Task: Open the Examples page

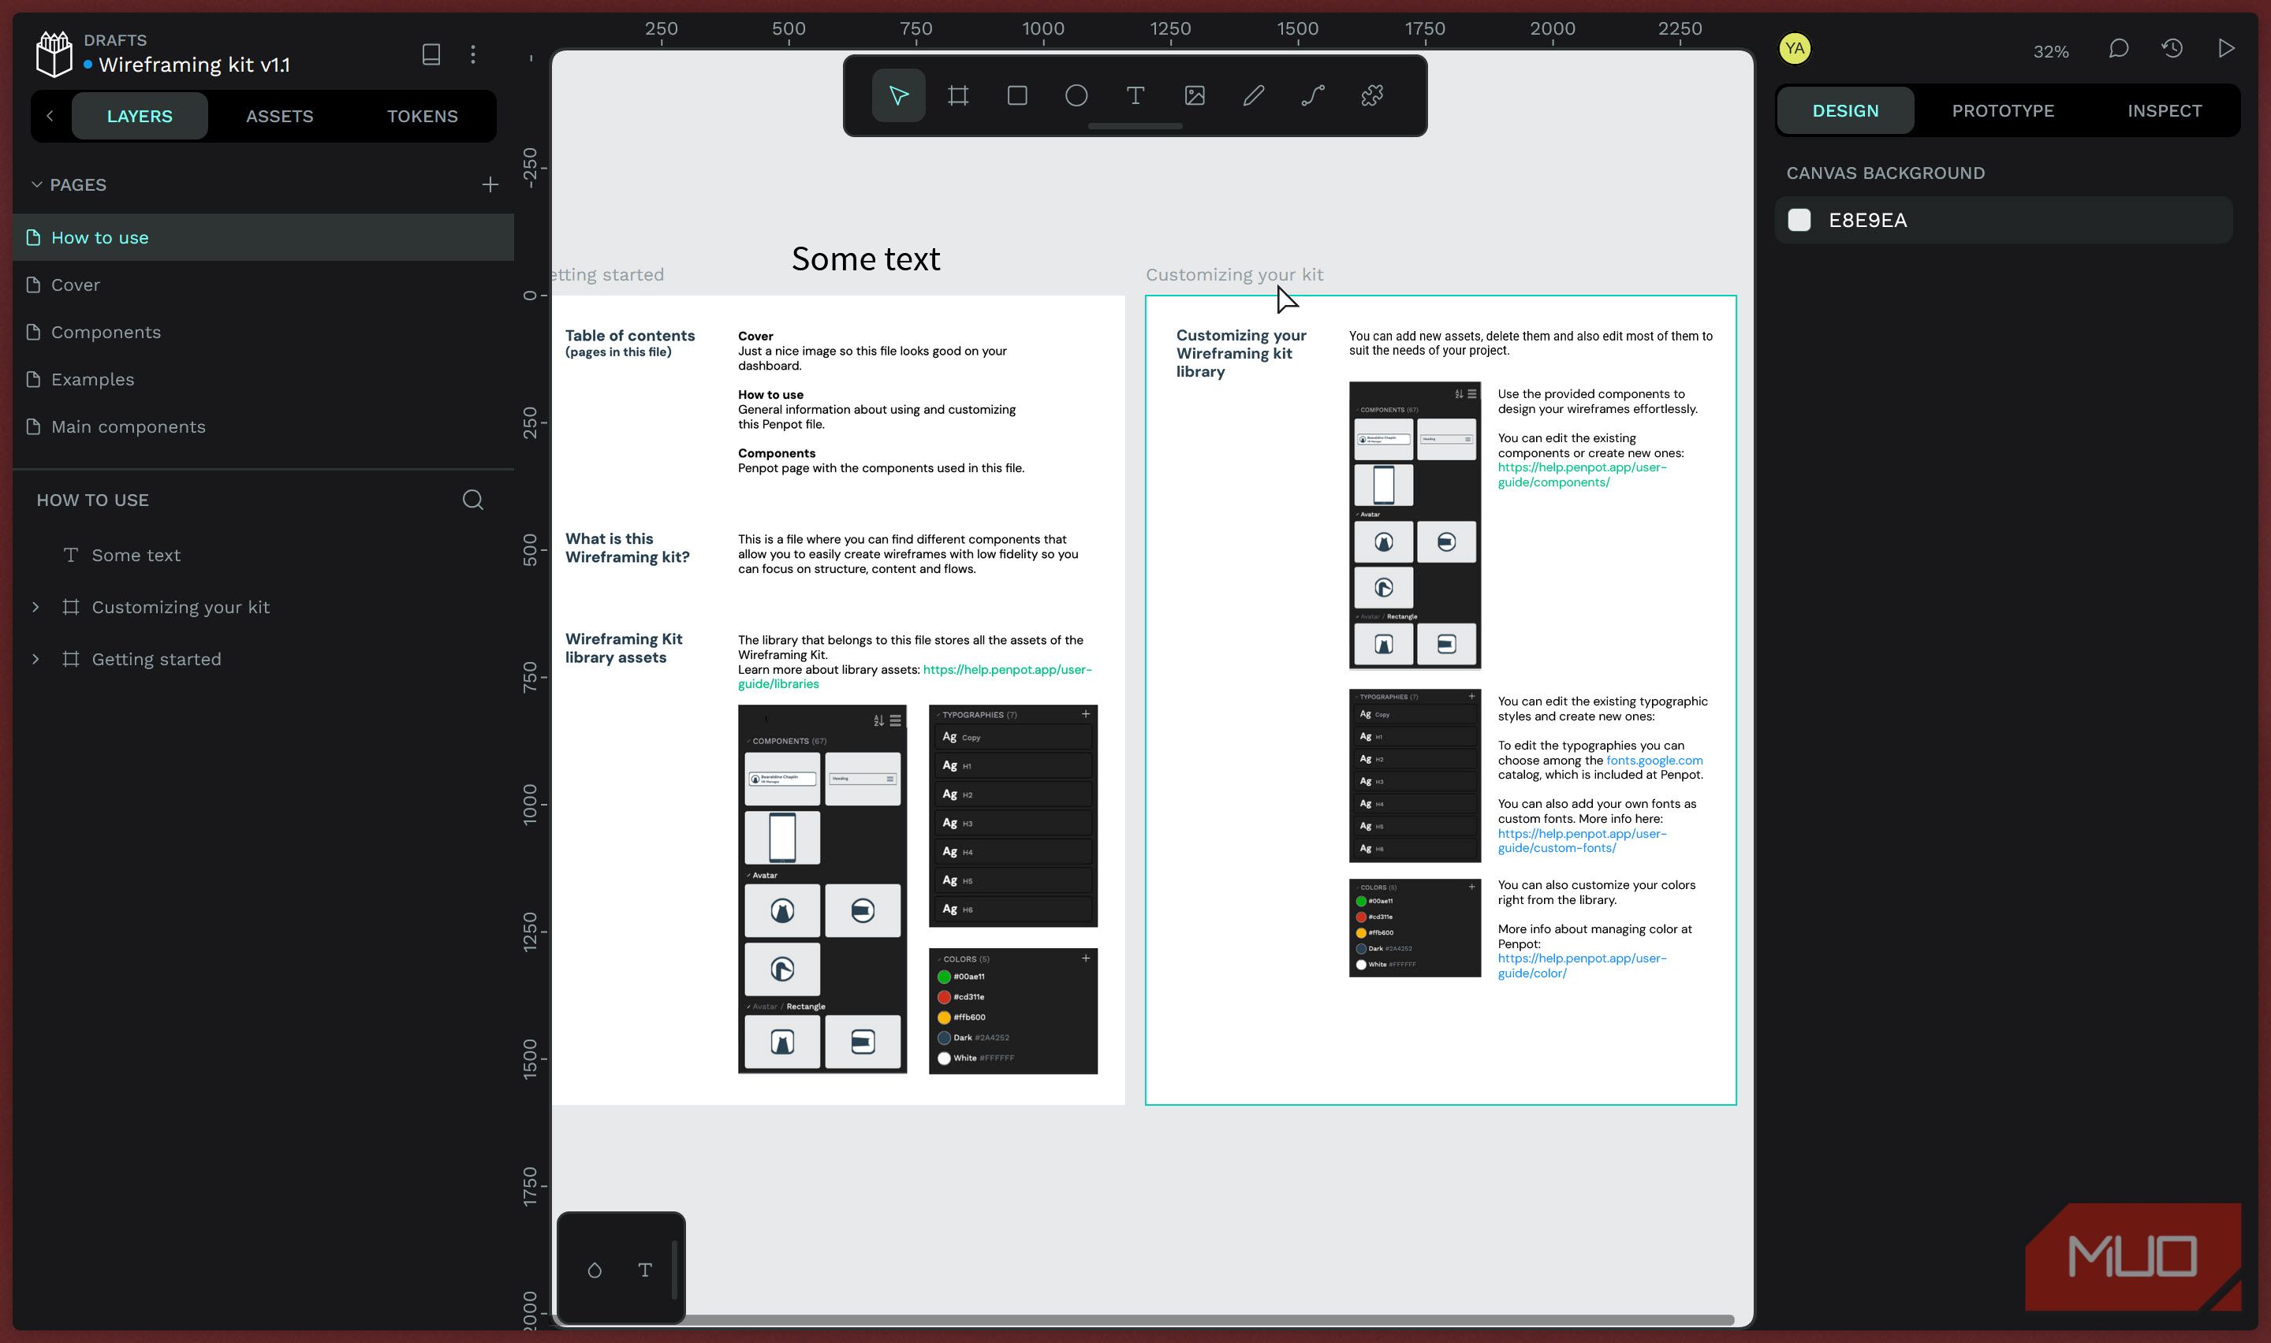Action: (x=263, y=379)
